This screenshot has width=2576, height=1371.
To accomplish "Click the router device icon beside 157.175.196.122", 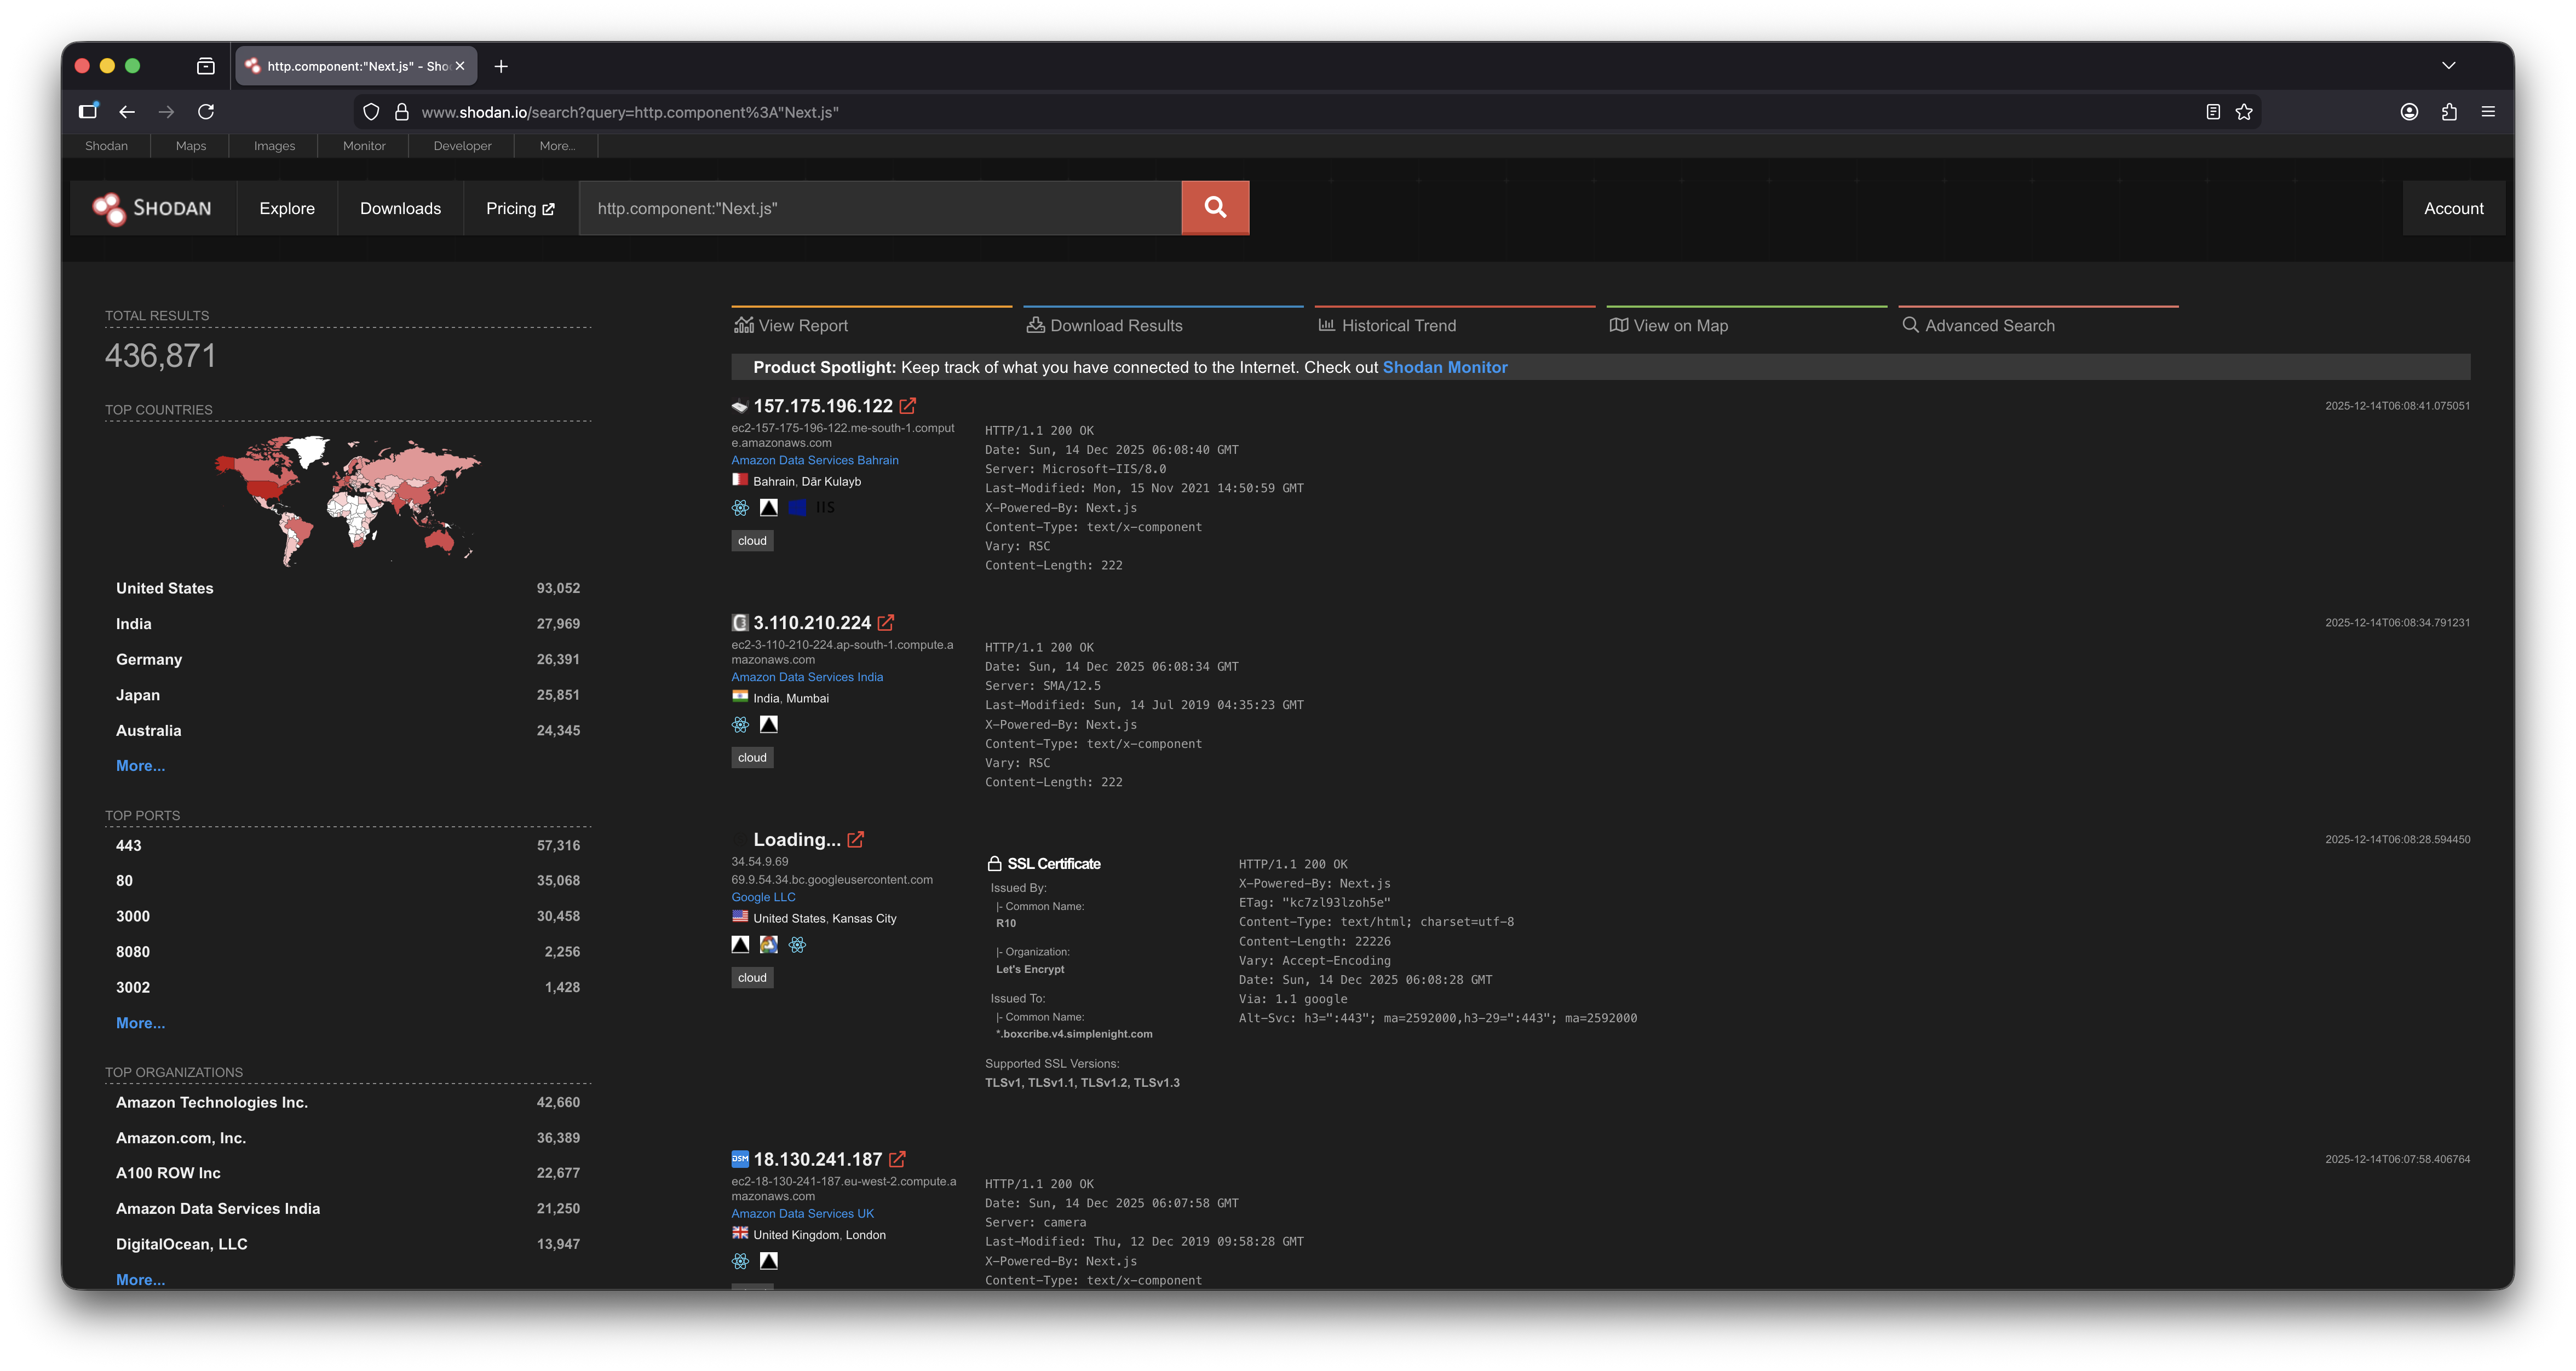I will pyautogui.click(x=739, y=406).
